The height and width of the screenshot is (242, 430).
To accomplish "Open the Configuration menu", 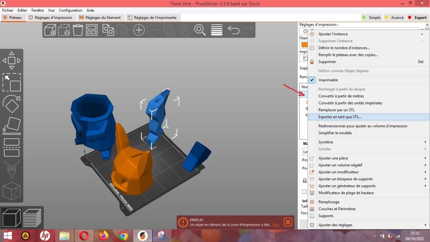I will [x=71, y=10].
